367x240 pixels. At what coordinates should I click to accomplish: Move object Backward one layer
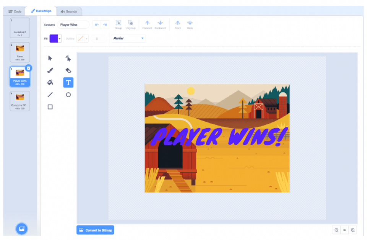click(160, 24)
